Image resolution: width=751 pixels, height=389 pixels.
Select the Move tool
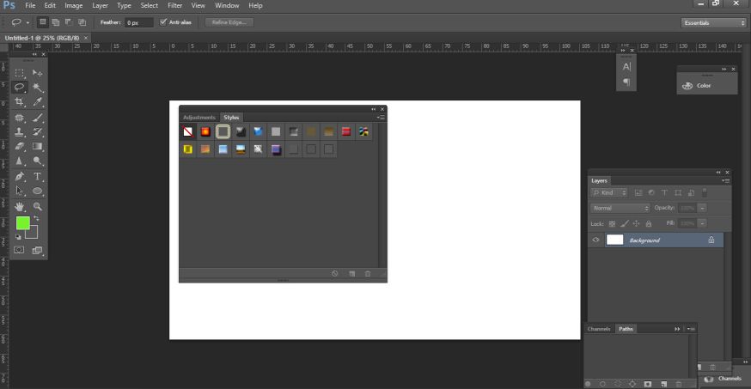[x=37, y=73]
